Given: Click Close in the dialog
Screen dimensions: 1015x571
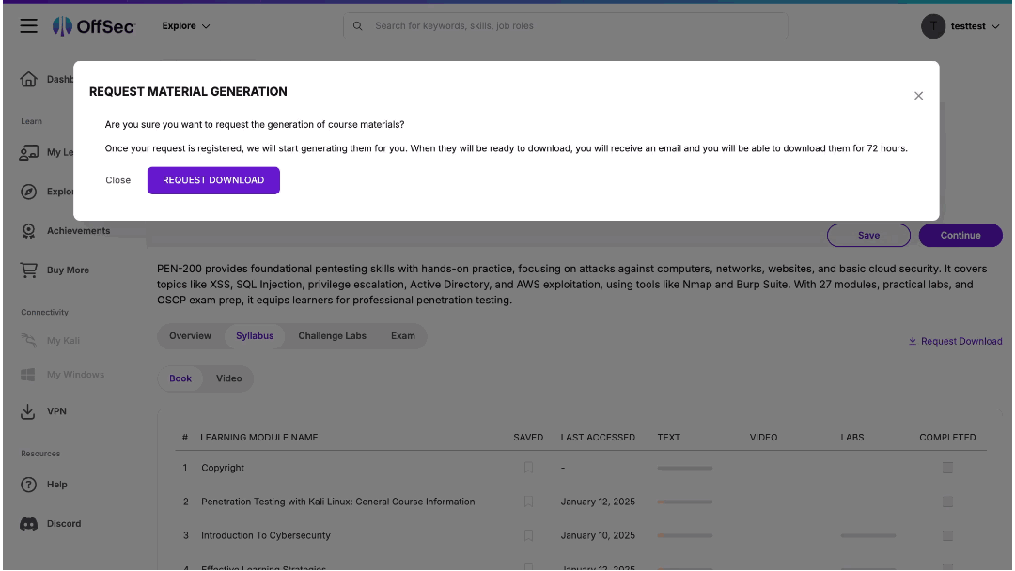Looking at the screenshot, I should point(117,180).
